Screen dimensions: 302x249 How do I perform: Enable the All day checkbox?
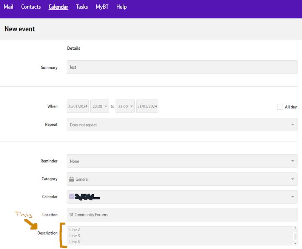(280, 107)
